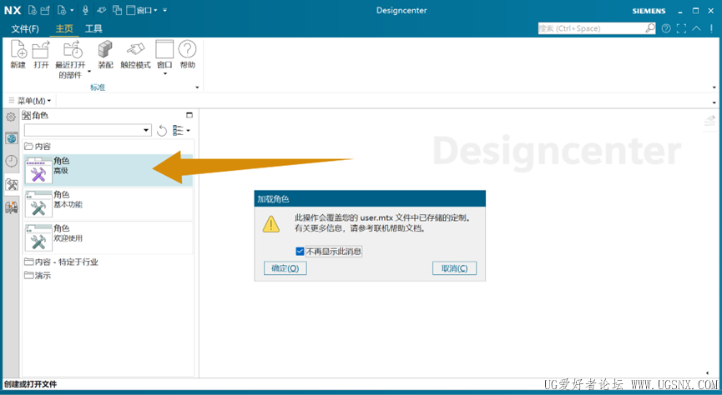722x395 pixels.
Task: Switch to the 主页 tab
Action: 64,28
